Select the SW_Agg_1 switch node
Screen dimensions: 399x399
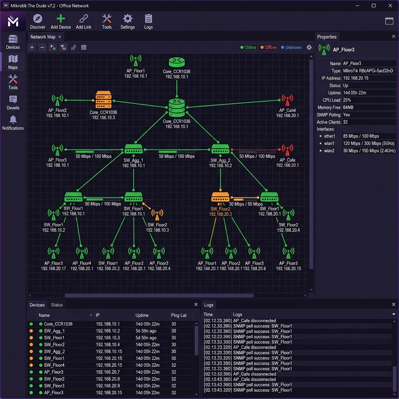[x=133, y=149]
